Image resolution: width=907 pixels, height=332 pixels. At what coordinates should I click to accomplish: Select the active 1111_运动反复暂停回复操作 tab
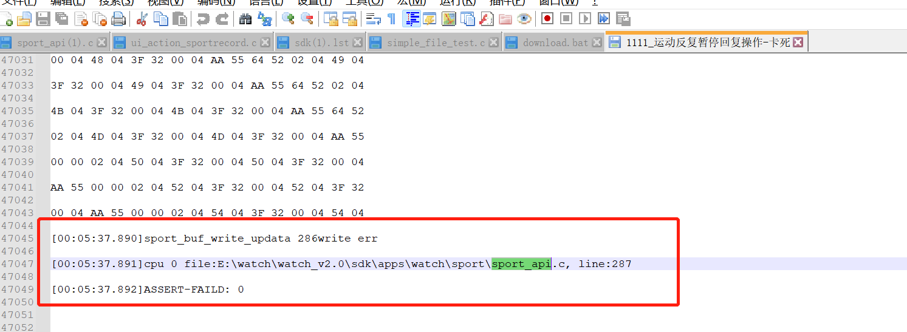tap(707, 42)
